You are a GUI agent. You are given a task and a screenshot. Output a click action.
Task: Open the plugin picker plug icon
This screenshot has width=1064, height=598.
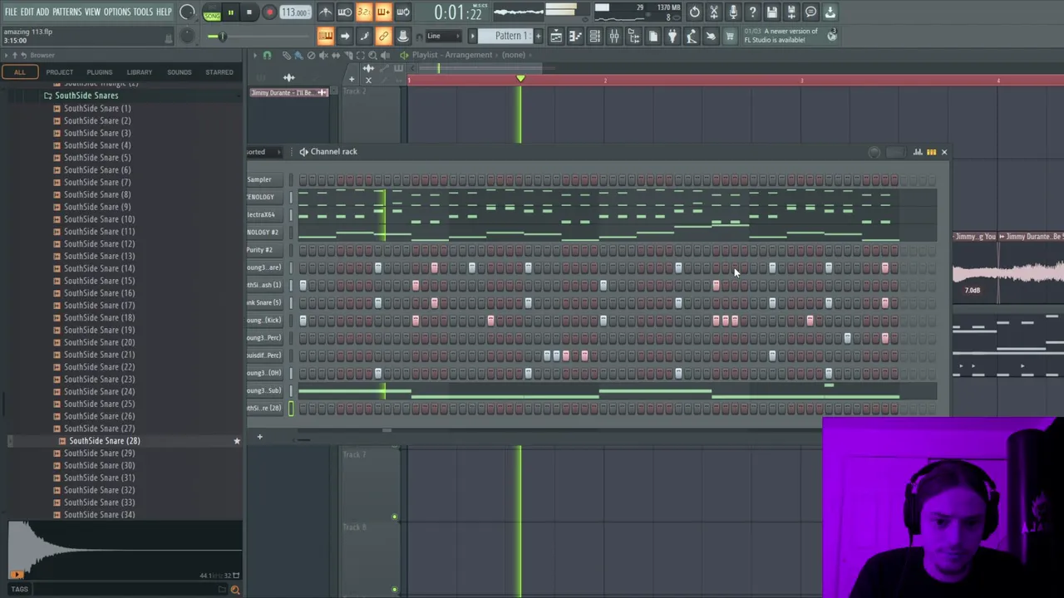pyautogui.click(x=672, y=36)
